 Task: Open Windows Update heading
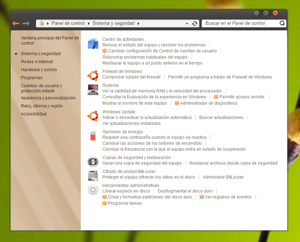(x=119, y=112)
